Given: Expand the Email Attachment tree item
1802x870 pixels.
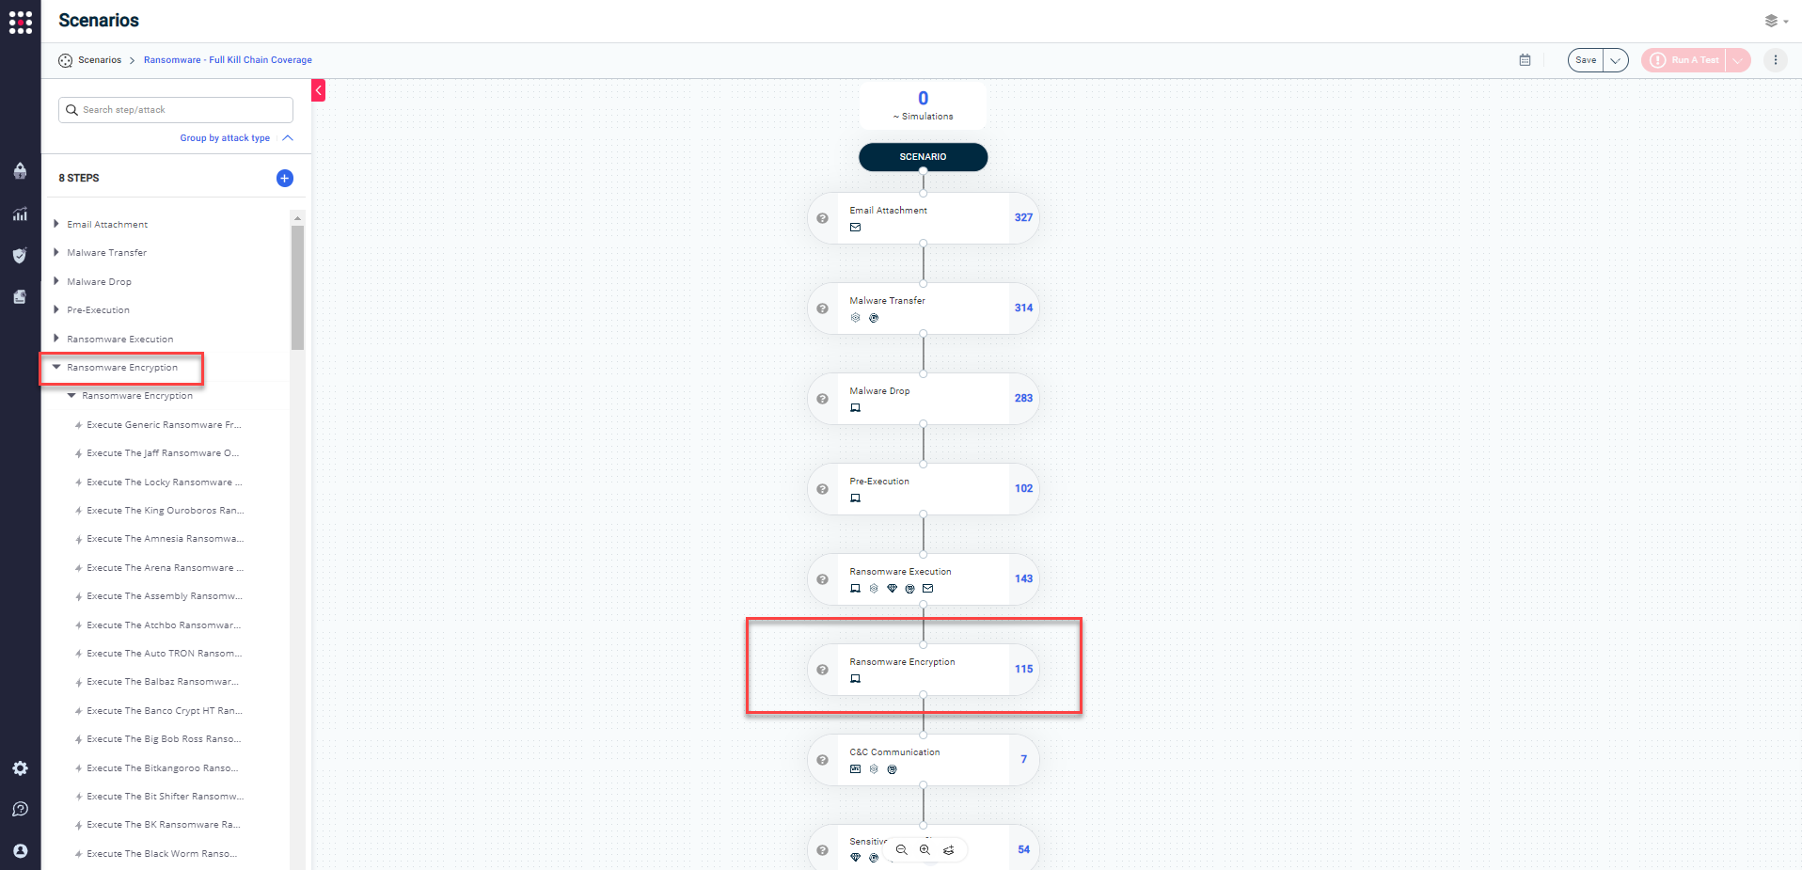Looking at the screenshot, I should [56, 224].
